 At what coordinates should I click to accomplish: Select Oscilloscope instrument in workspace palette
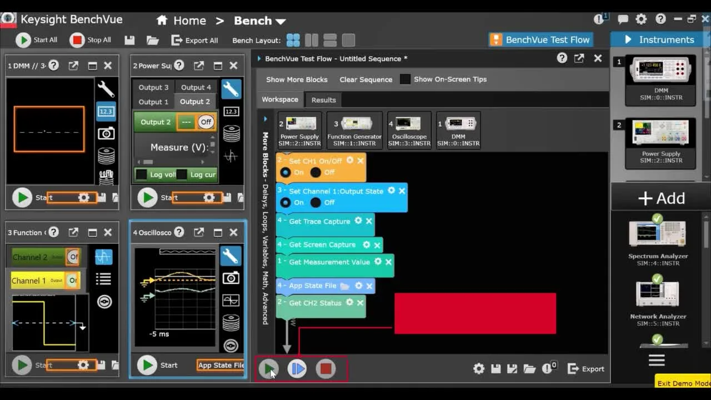(409, 131)
